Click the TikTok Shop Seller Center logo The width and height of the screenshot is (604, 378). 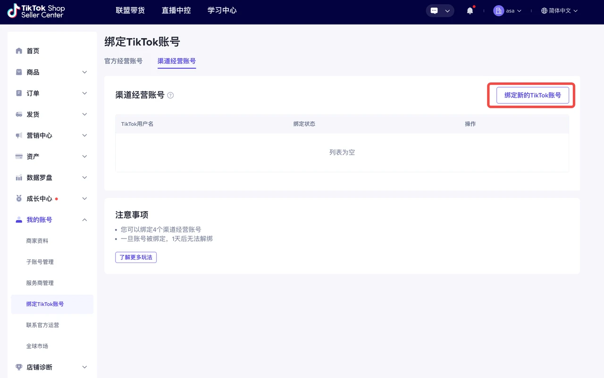36,11
